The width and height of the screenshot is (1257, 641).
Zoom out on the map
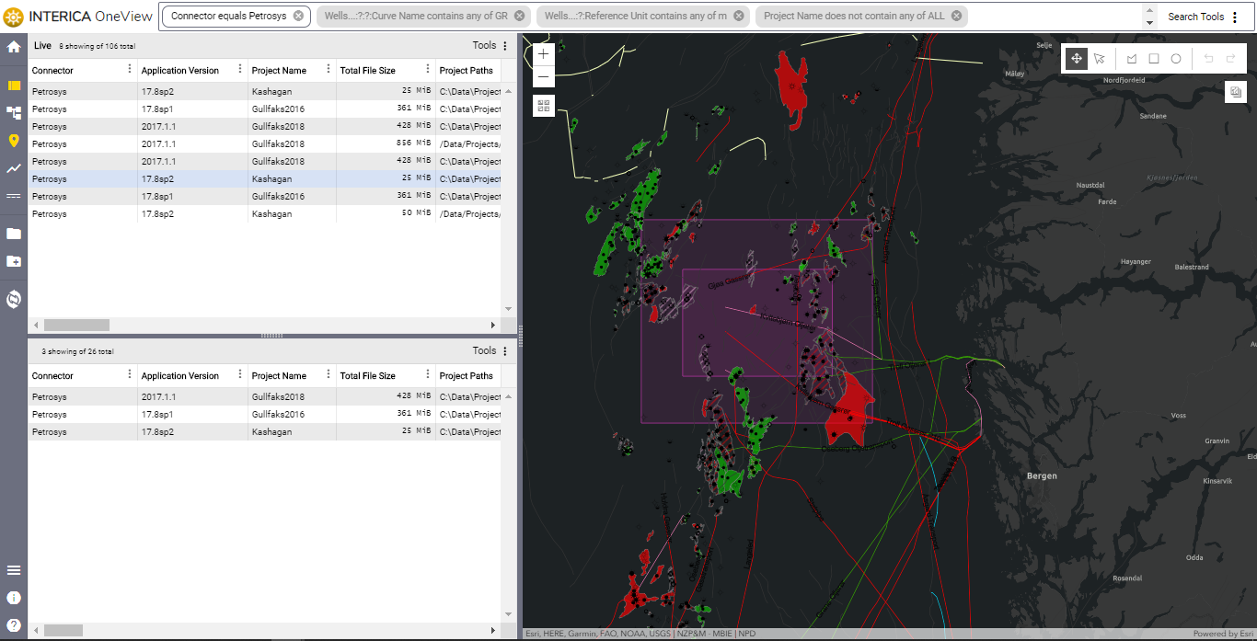[544, 77]
